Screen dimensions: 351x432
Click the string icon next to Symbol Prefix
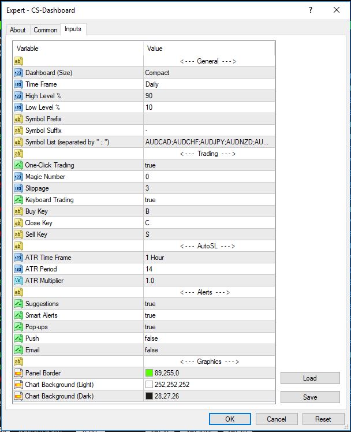coord(18,119)
